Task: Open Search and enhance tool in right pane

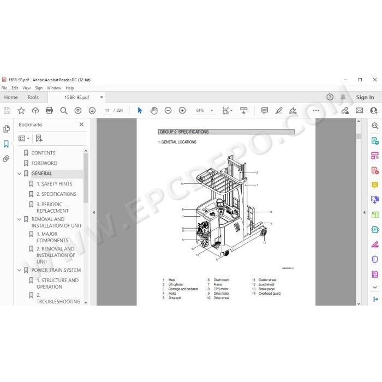Action: pyautogui.click(x=375, y=126)
